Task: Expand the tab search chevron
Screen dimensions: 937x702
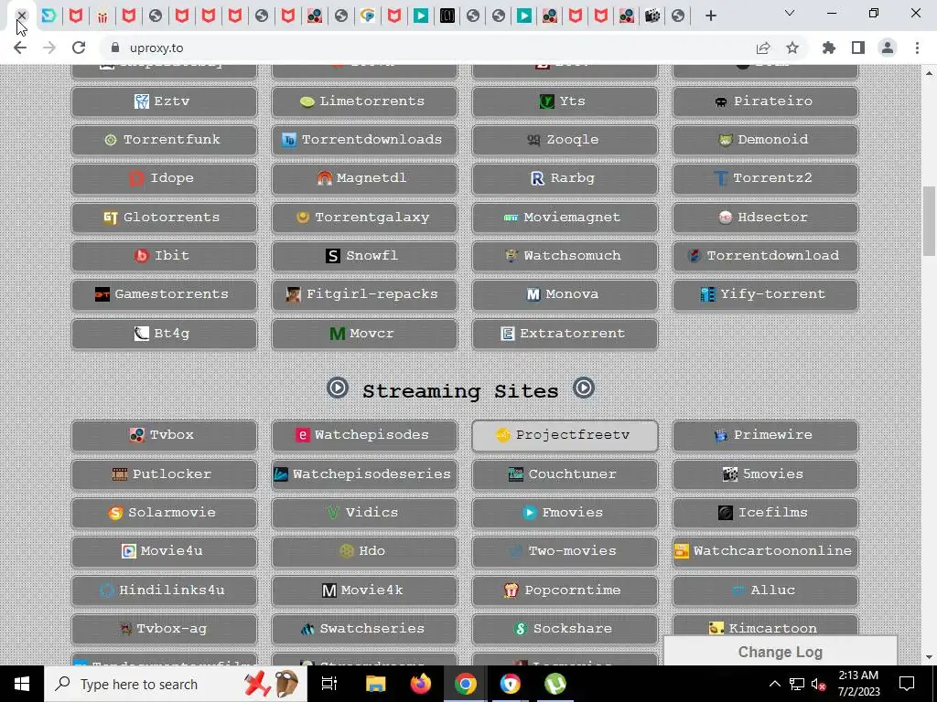Action: pyautogui.click(x=790, y=13)
